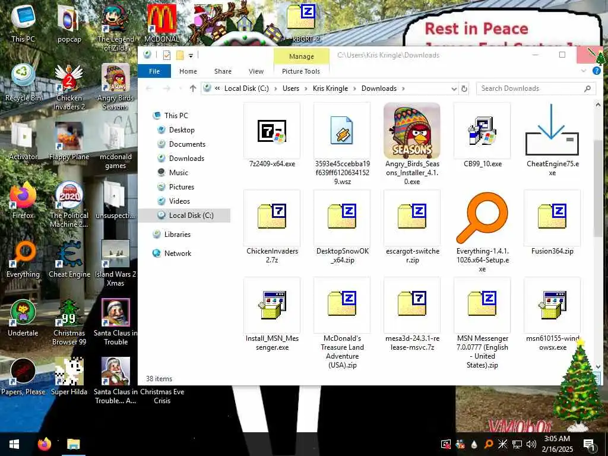The width and height of the screenshot is (608, 456).
Task: Open the View ribbon tab
Action: (x=256, y=71)
